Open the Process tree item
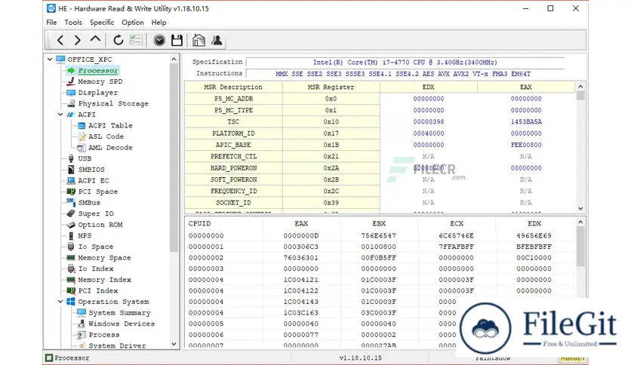The height and width of the screenshot is (365, 631). [x=104, y=335]
